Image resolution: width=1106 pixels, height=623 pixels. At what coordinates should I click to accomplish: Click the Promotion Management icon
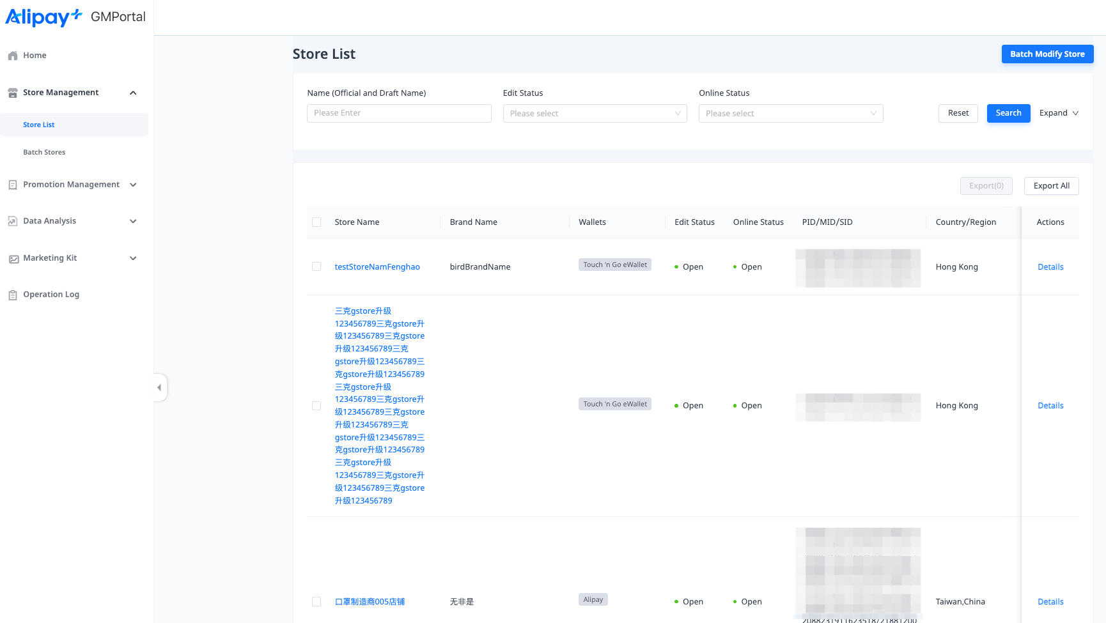point(13,185)
